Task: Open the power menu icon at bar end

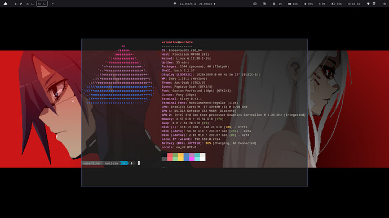Action: click(x=384, y=4)
